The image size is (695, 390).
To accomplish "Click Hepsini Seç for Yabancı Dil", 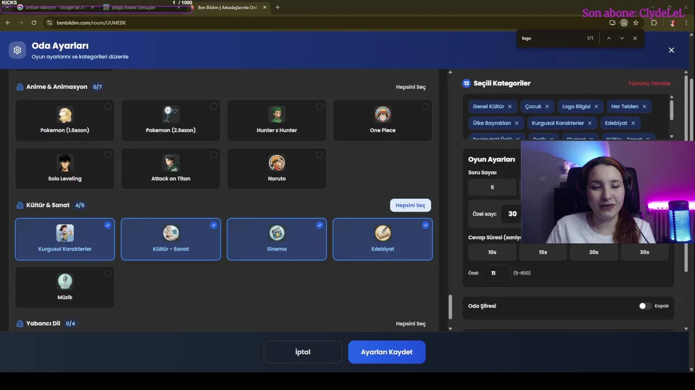I will click(x=410, y=323).
